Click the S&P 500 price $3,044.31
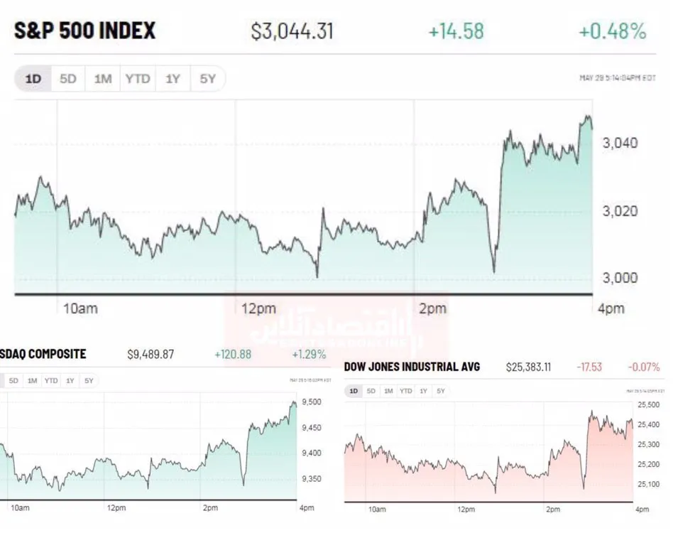This screenshot has width=673, height=533. pyautogui.click(x=292, y=31)
